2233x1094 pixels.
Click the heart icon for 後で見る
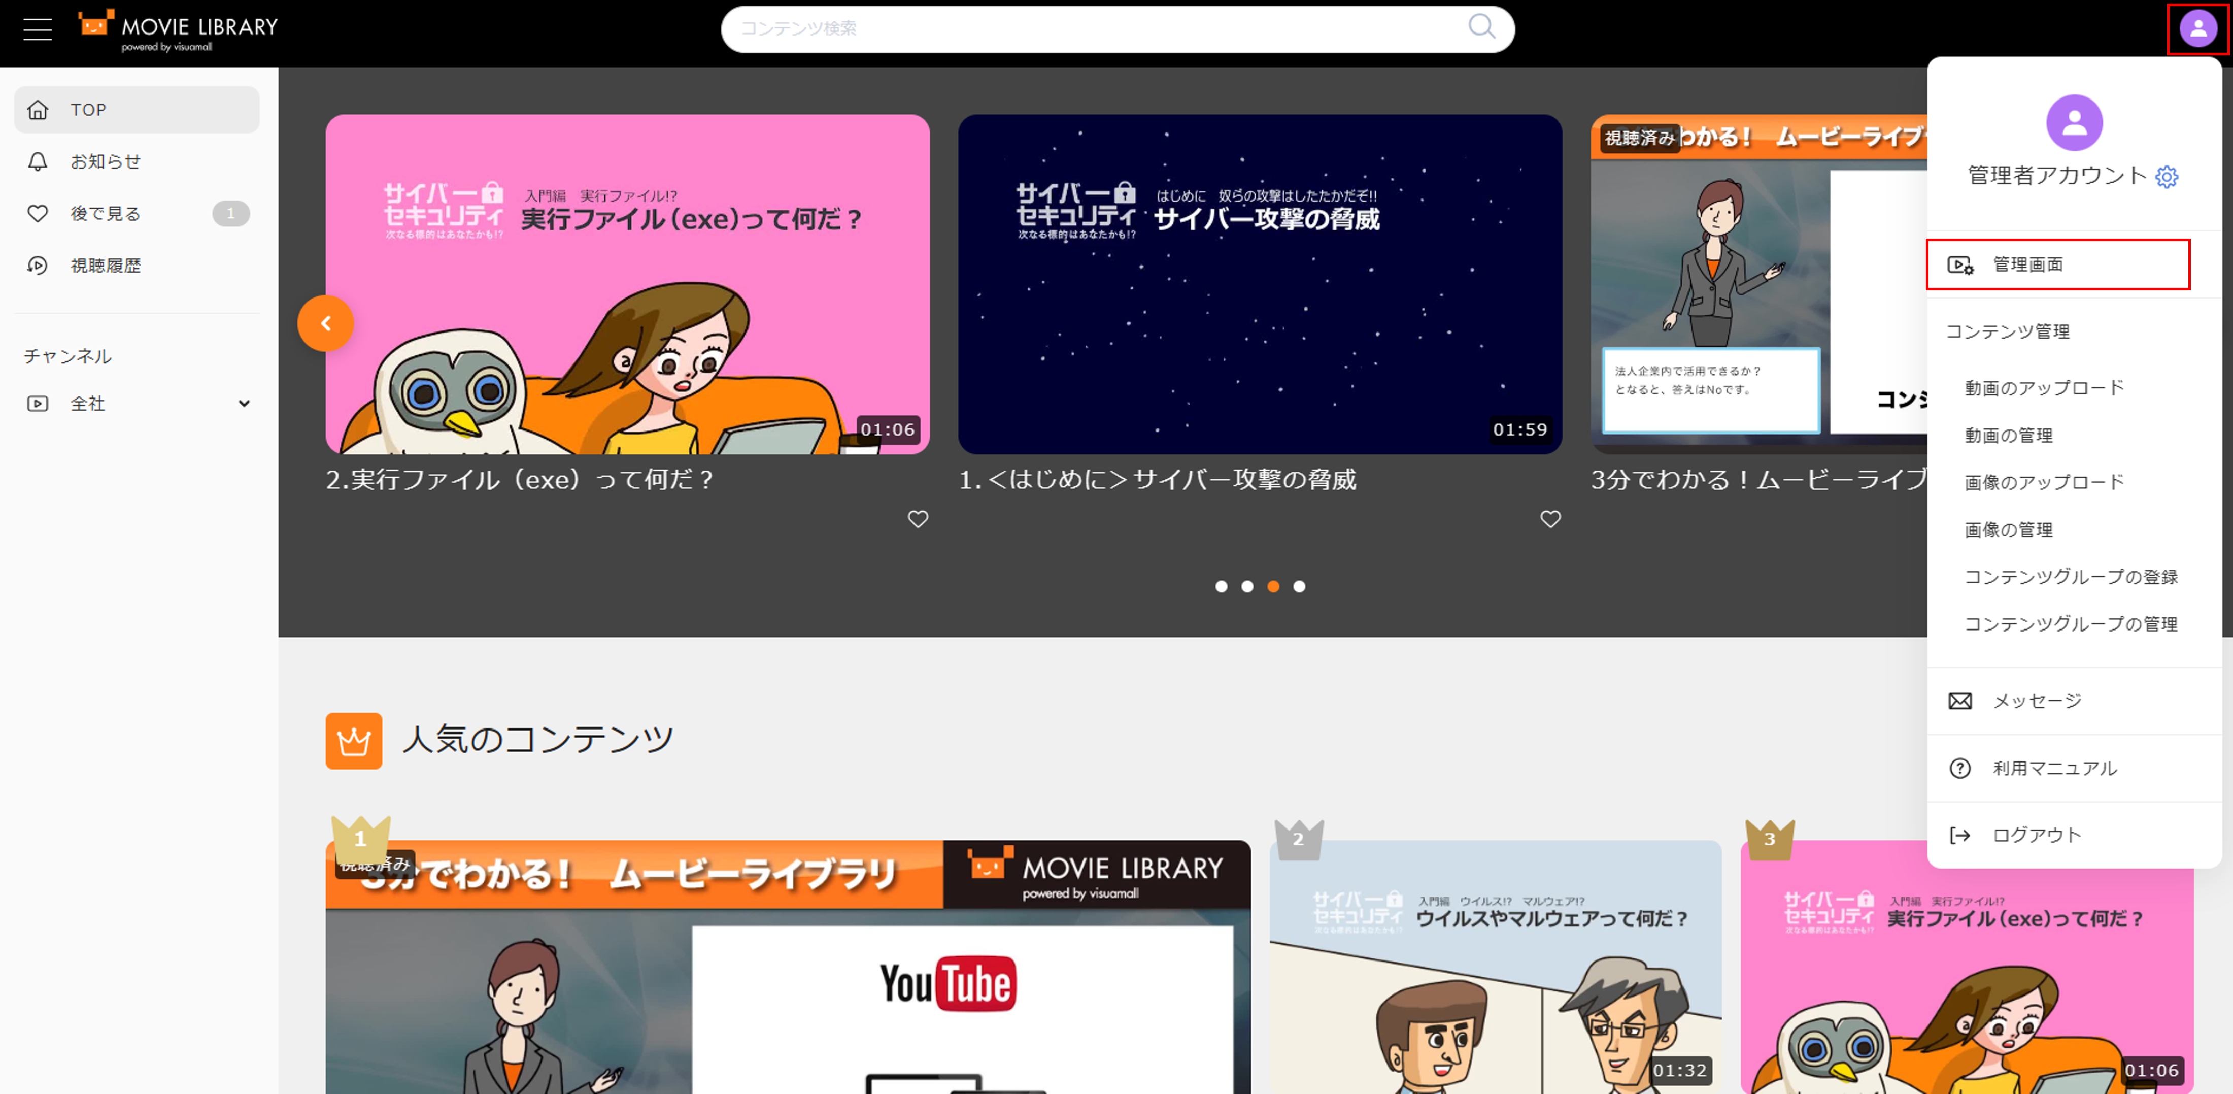(x=37, y=213)
